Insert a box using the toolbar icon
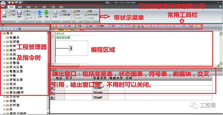 (174, 26)
